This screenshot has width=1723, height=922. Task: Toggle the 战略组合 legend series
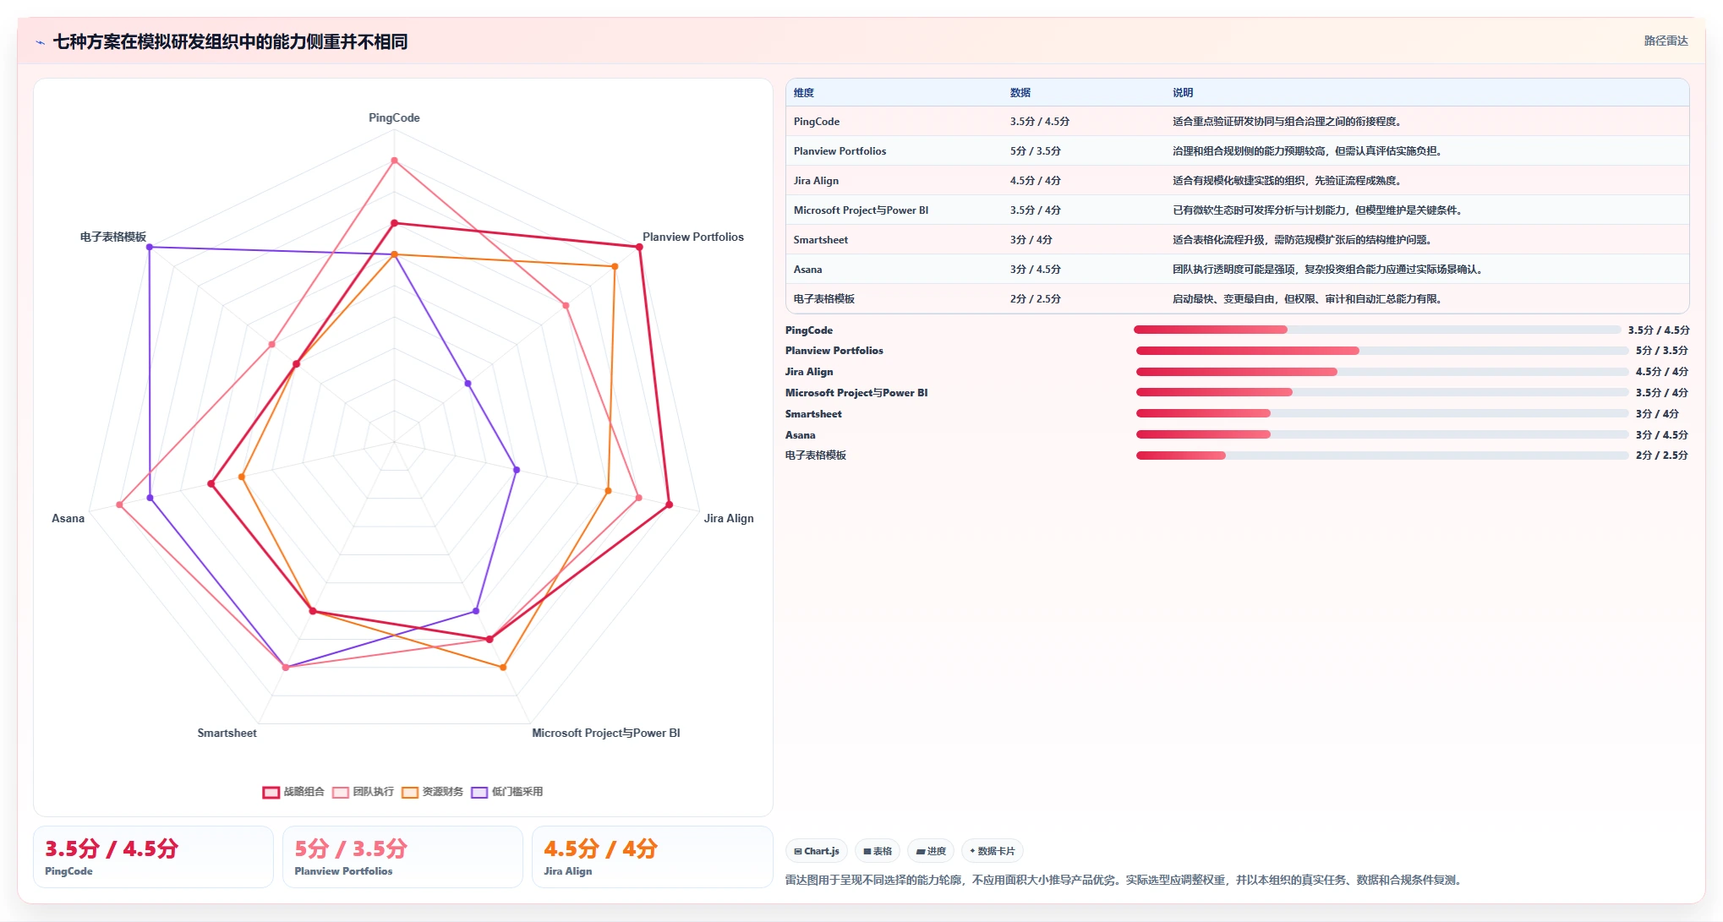tap(293, 792)
